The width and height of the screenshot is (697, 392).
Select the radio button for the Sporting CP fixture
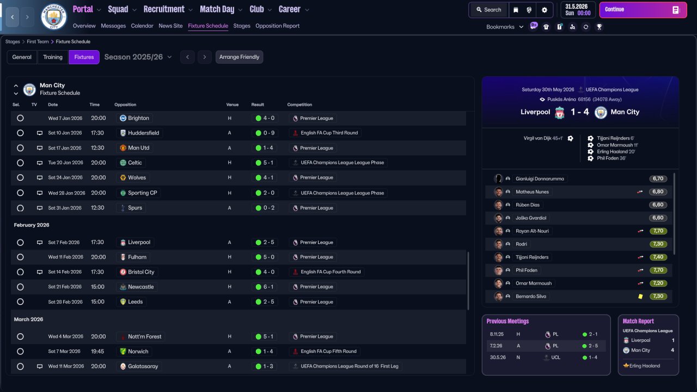coord(20,193)
